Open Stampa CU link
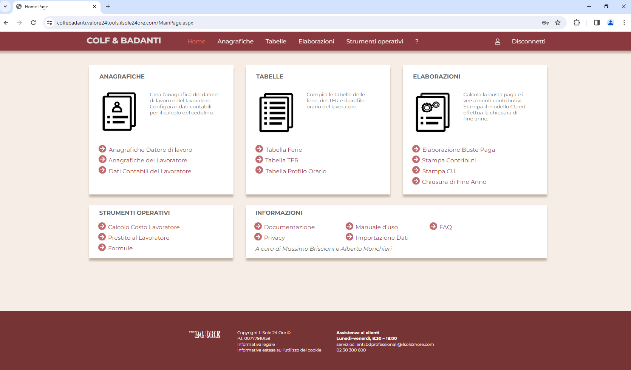Screen dimensions: 631x370 [439, 171]
